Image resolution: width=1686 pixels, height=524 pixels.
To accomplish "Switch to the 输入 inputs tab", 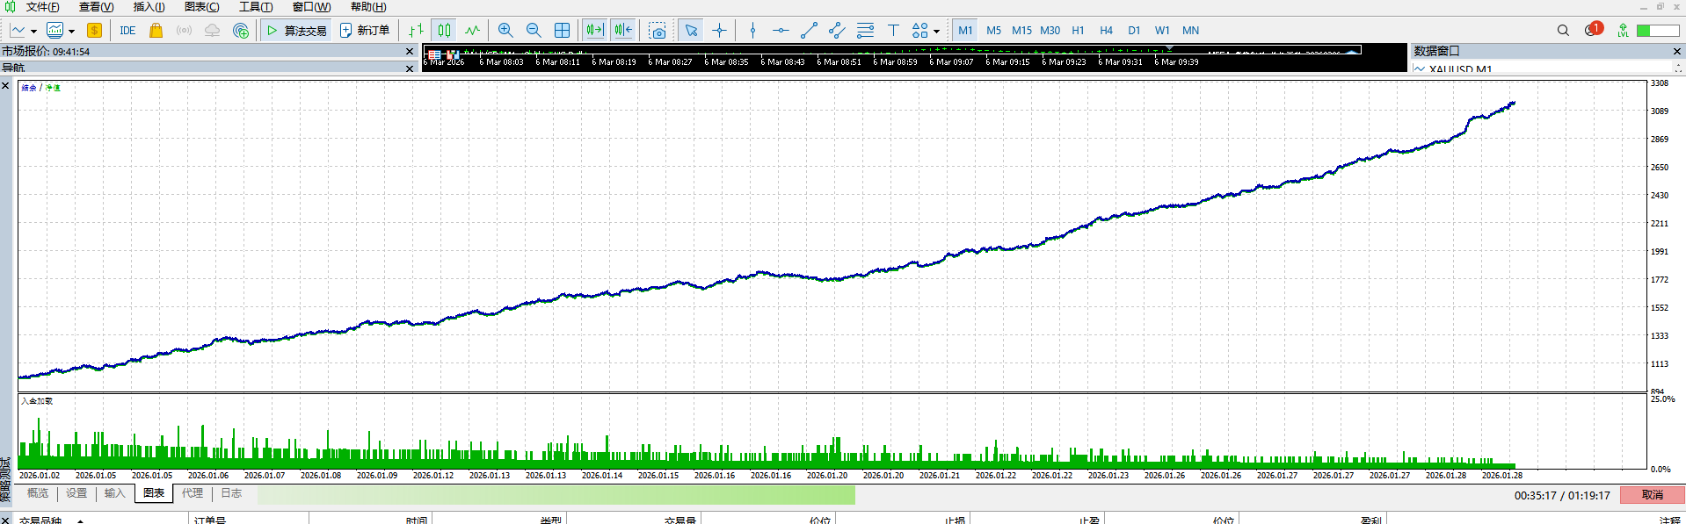I will click(115, 493).
